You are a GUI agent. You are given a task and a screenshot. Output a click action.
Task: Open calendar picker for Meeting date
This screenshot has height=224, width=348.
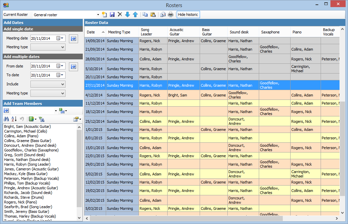tap(60, 38)
